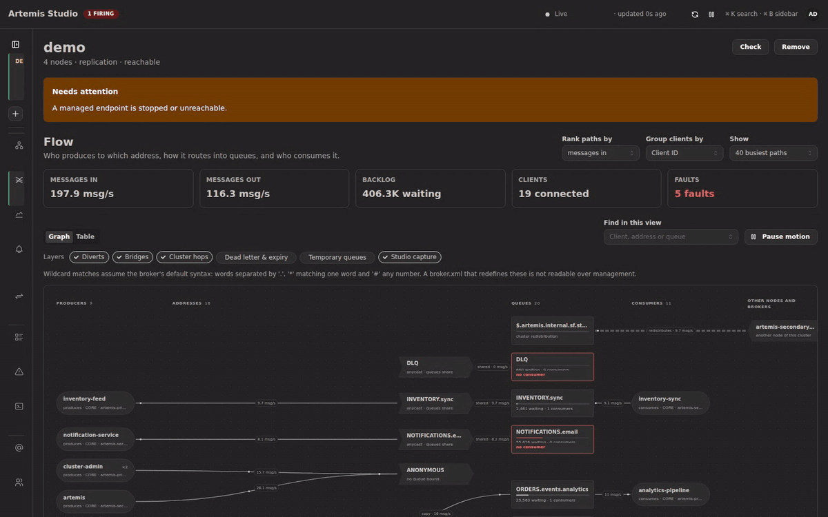
Task: Select the DE cluster badge in sidebar
Action: point(17,77)
